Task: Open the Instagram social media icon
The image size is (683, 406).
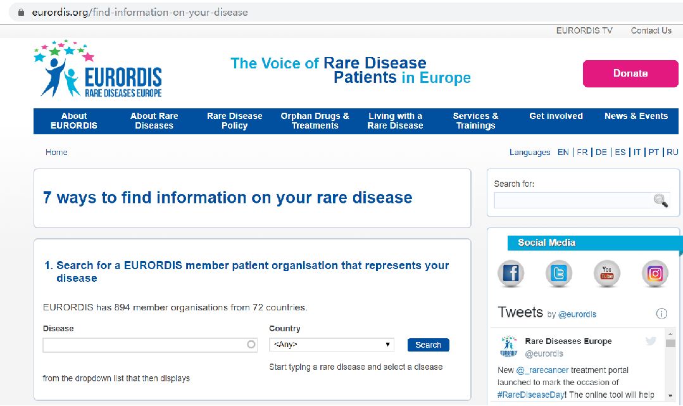Action: point(655,274)
